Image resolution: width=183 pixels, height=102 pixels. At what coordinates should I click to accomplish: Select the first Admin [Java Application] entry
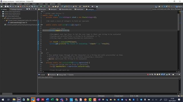(11, 12)
